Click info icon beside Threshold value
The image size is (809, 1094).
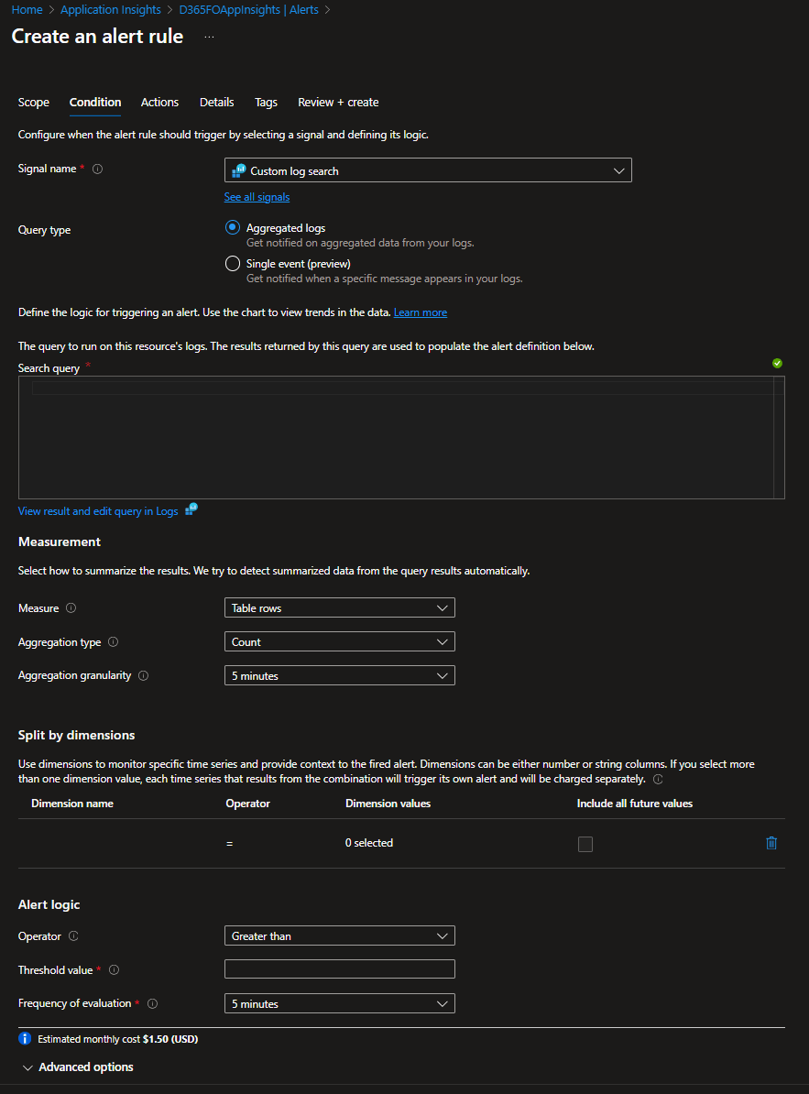tap(115, 970)
